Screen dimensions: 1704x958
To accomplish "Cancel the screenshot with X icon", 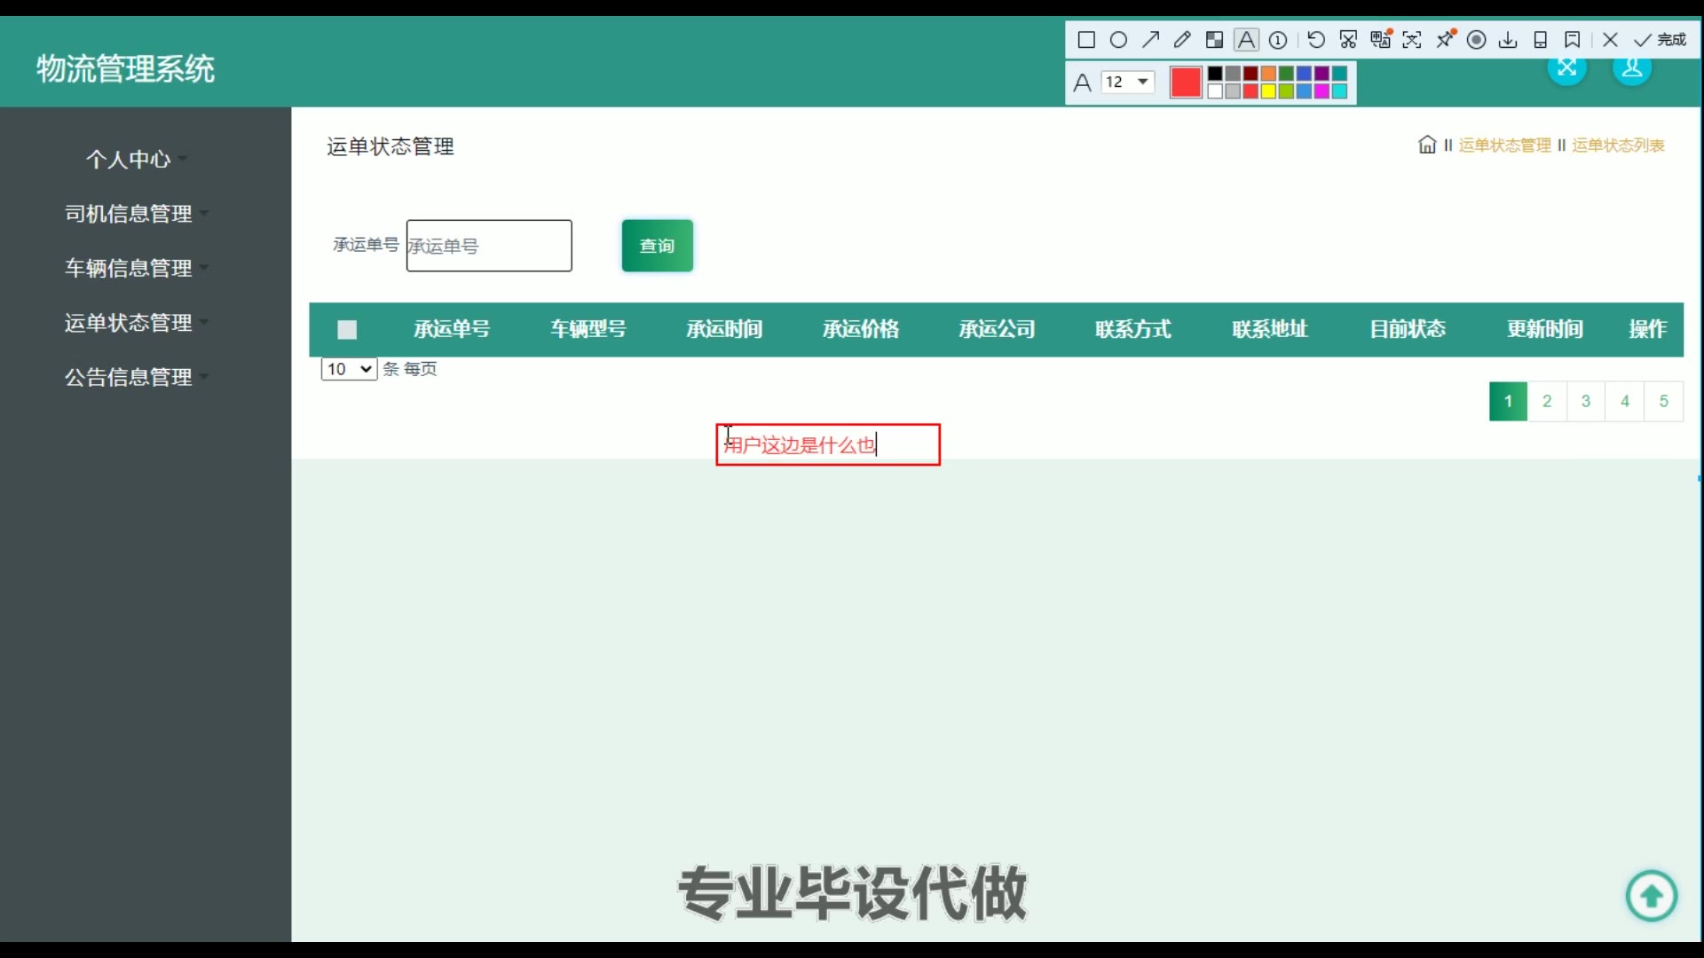I will [1610, 40].
